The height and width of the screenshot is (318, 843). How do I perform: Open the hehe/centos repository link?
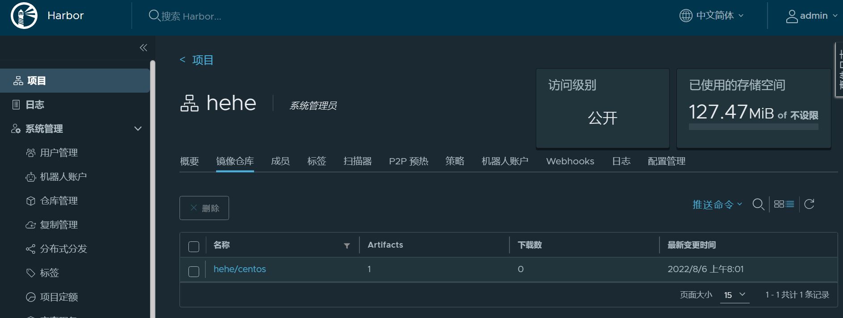tap(240, 269)
